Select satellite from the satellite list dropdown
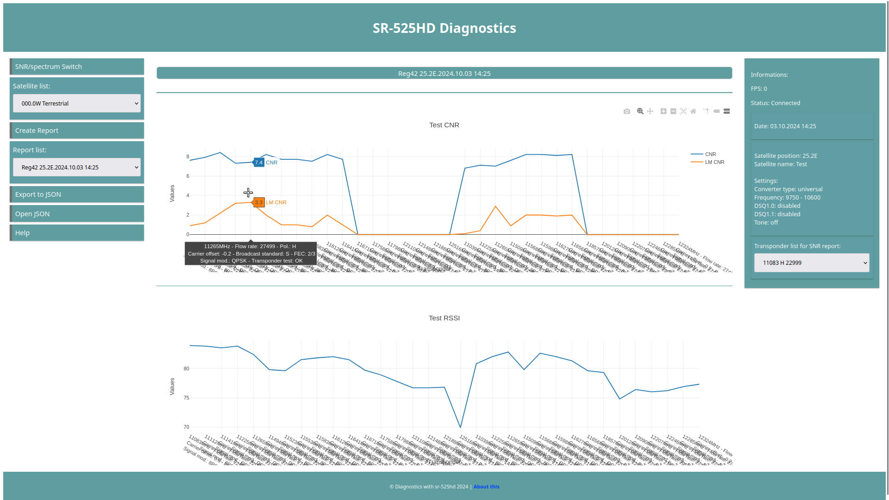Viewport: 889px width, 500px height. 77,103
